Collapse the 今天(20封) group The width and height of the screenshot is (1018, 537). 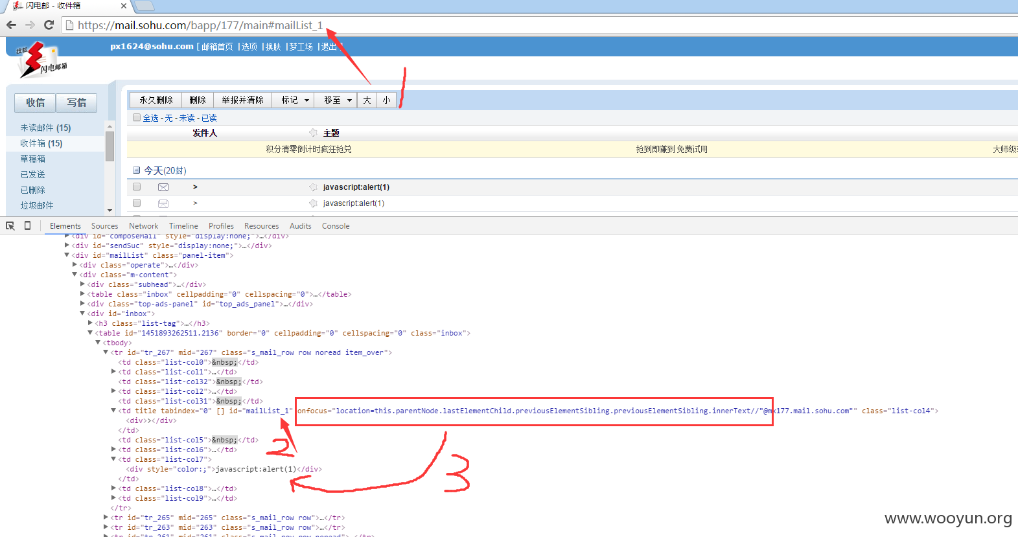click(x=136, y=170)
